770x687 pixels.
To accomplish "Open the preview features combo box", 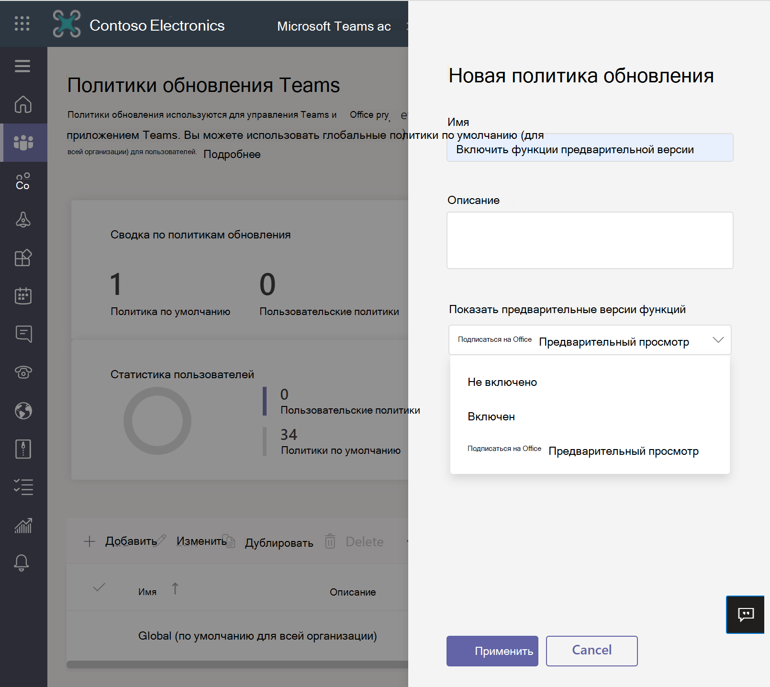I will pos(590,340).
